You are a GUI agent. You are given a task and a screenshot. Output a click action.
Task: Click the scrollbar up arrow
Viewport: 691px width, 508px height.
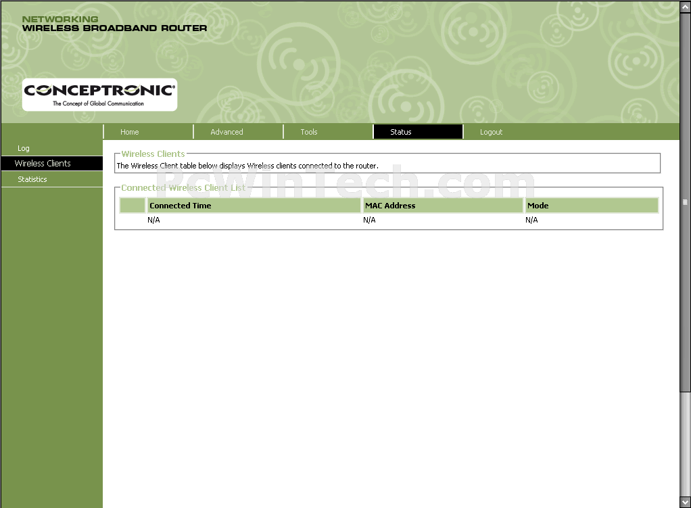click(686, 7)
